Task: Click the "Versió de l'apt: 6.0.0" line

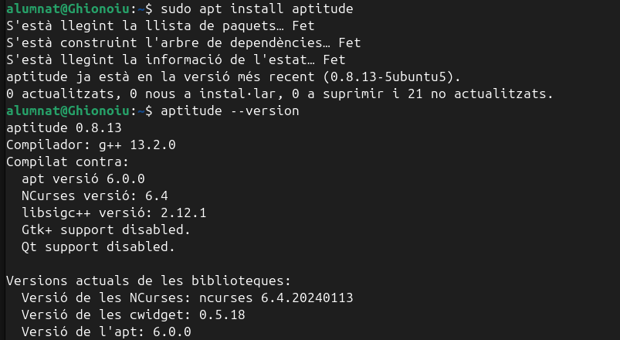Action: pos(107,332)
